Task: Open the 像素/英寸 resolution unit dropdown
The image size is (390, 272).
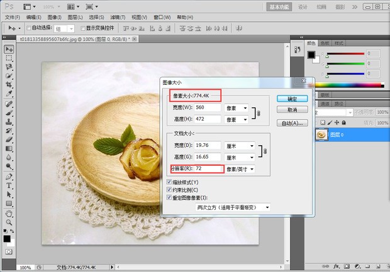Action: point(240,169)
